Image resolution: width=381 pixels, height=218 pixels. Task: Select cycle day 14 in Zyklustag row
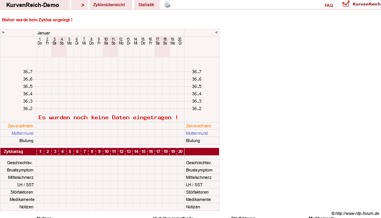coord(136,152)
